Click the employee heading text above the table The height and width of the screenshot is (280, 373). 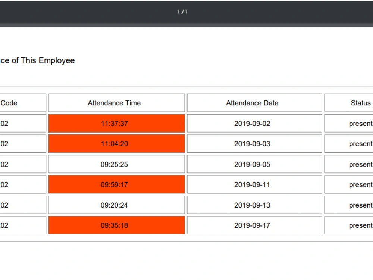37,60
